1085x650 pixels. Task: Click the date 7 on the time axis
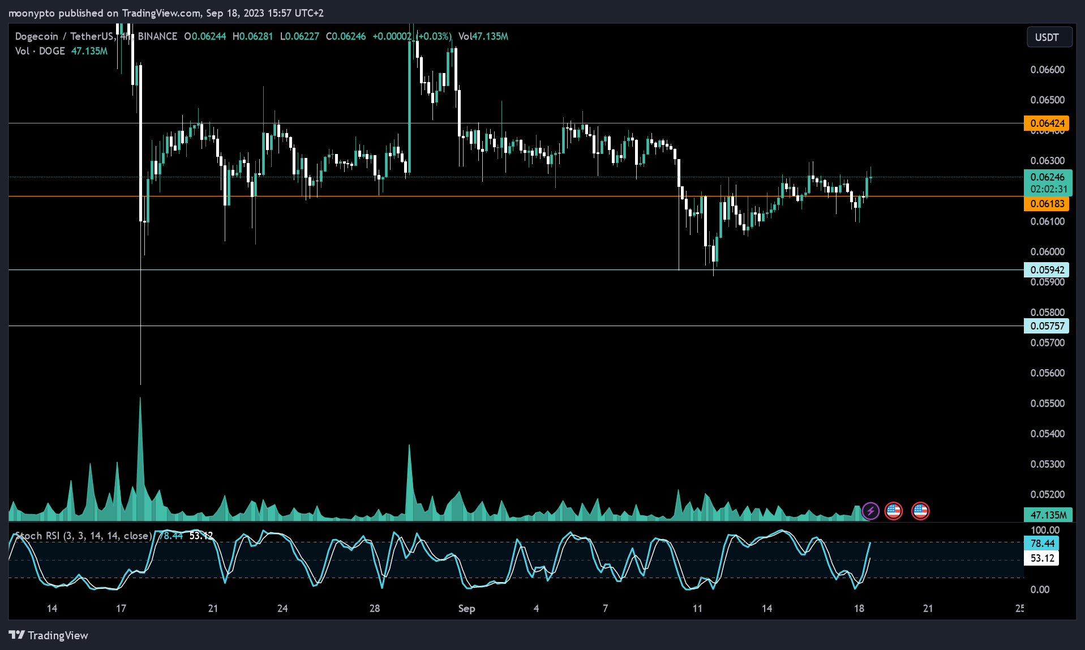click(605, 609)
